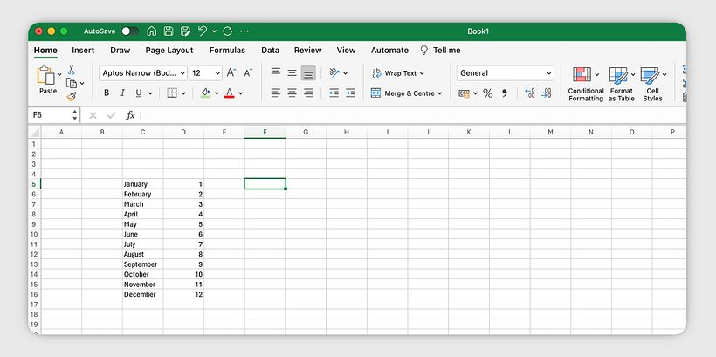Click the text Orientation icon
716x357 pixels.
click(x=334, y=72)
